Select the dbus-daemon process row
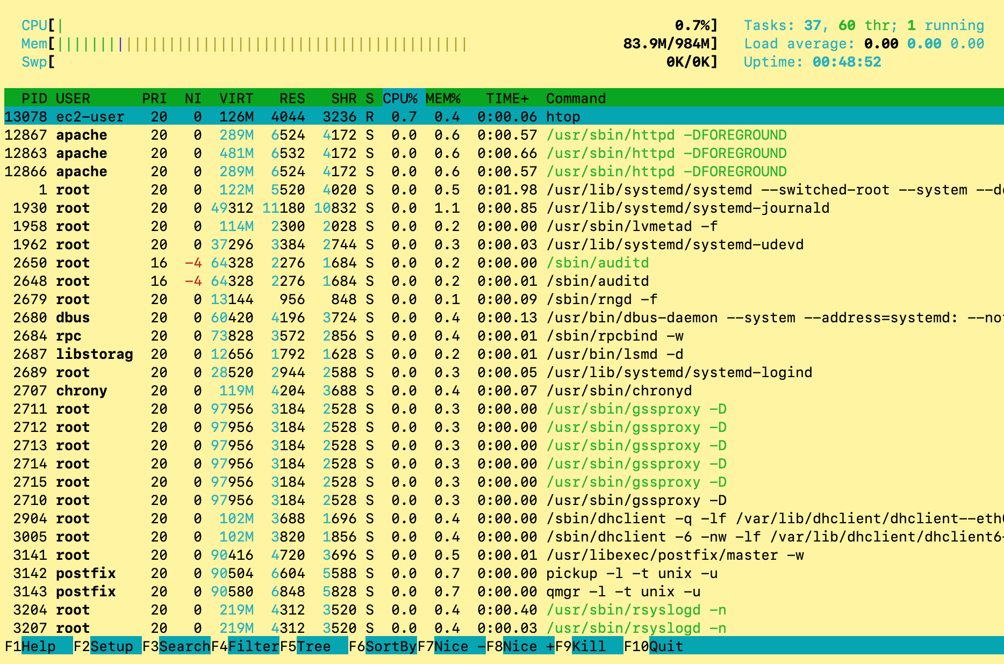Screen dimensions: 1004x664 (504, 317)
